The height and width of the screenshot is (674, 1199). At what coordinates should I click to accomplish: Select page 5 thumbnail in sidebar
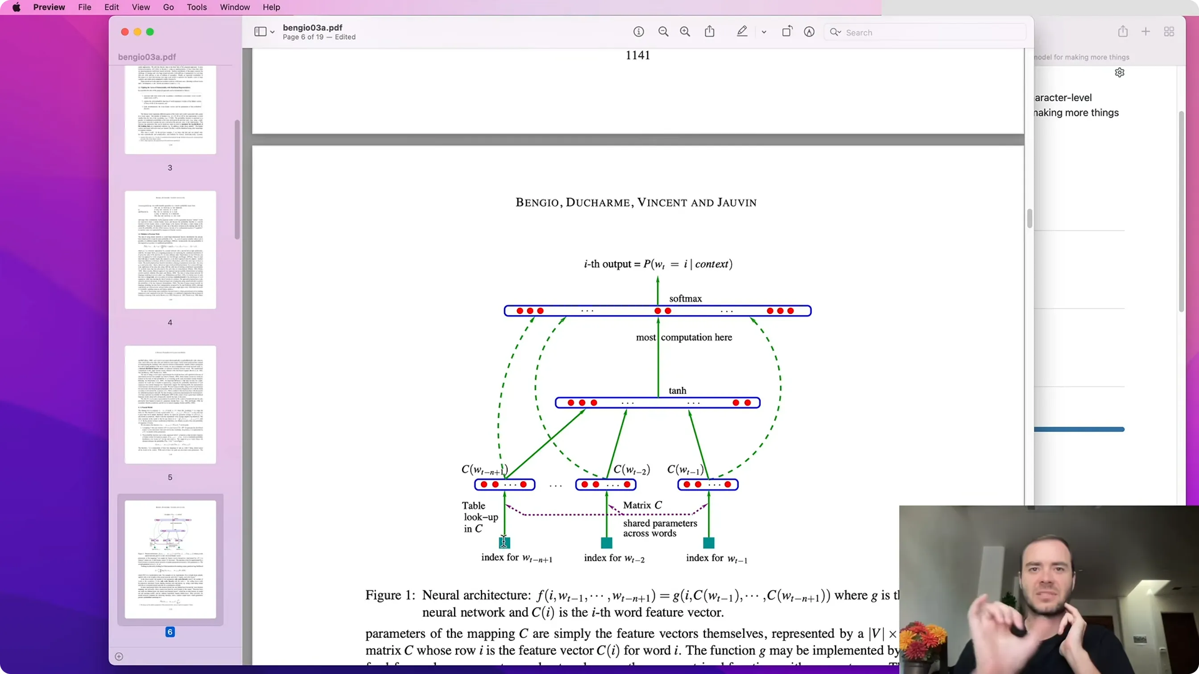(170, 405)
